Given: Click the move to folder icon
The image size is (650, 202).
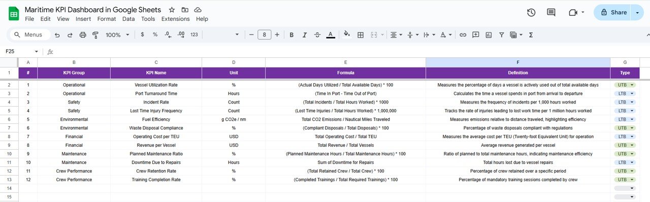Looking at the screenshot, I should coord(185,10).
